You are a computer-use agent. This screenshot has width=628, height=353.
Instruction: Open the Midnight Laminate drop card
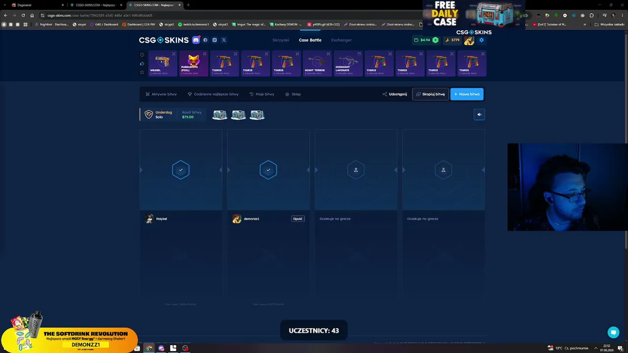click(x=348, y=63)
